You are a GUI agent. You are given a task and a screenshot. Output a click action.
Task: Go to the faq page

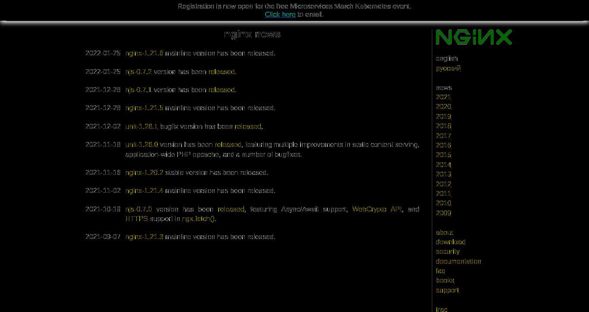tap(440, 271)
